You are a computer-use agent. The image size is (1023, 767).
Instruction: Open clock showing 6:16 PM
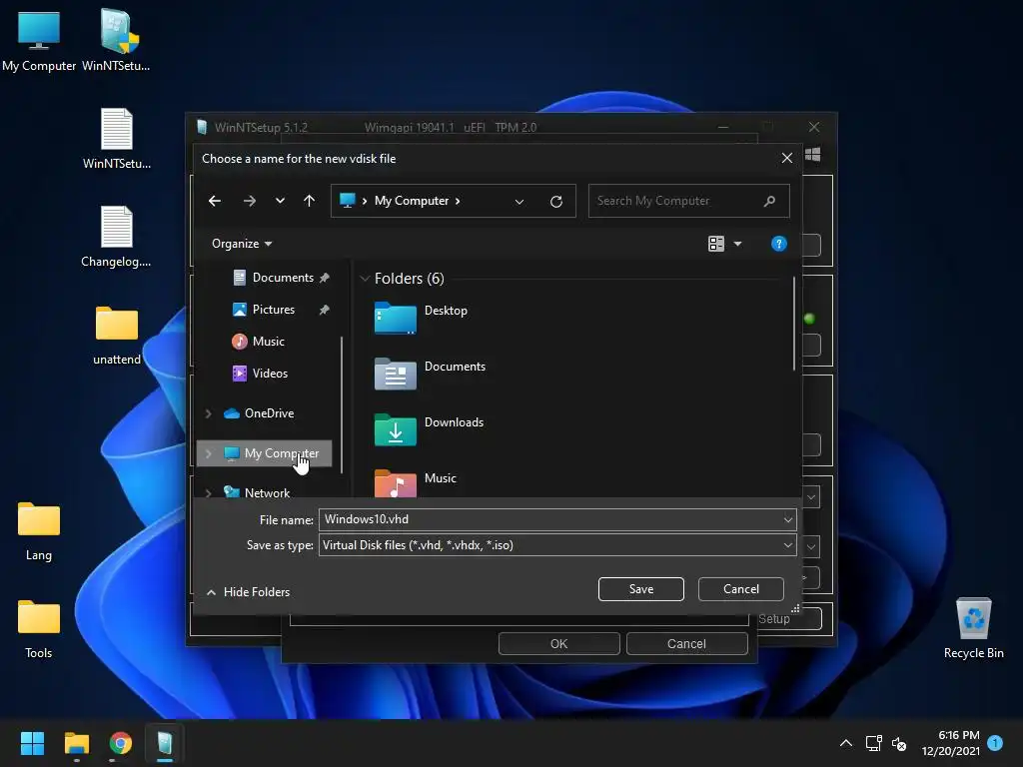click(951, 743)
